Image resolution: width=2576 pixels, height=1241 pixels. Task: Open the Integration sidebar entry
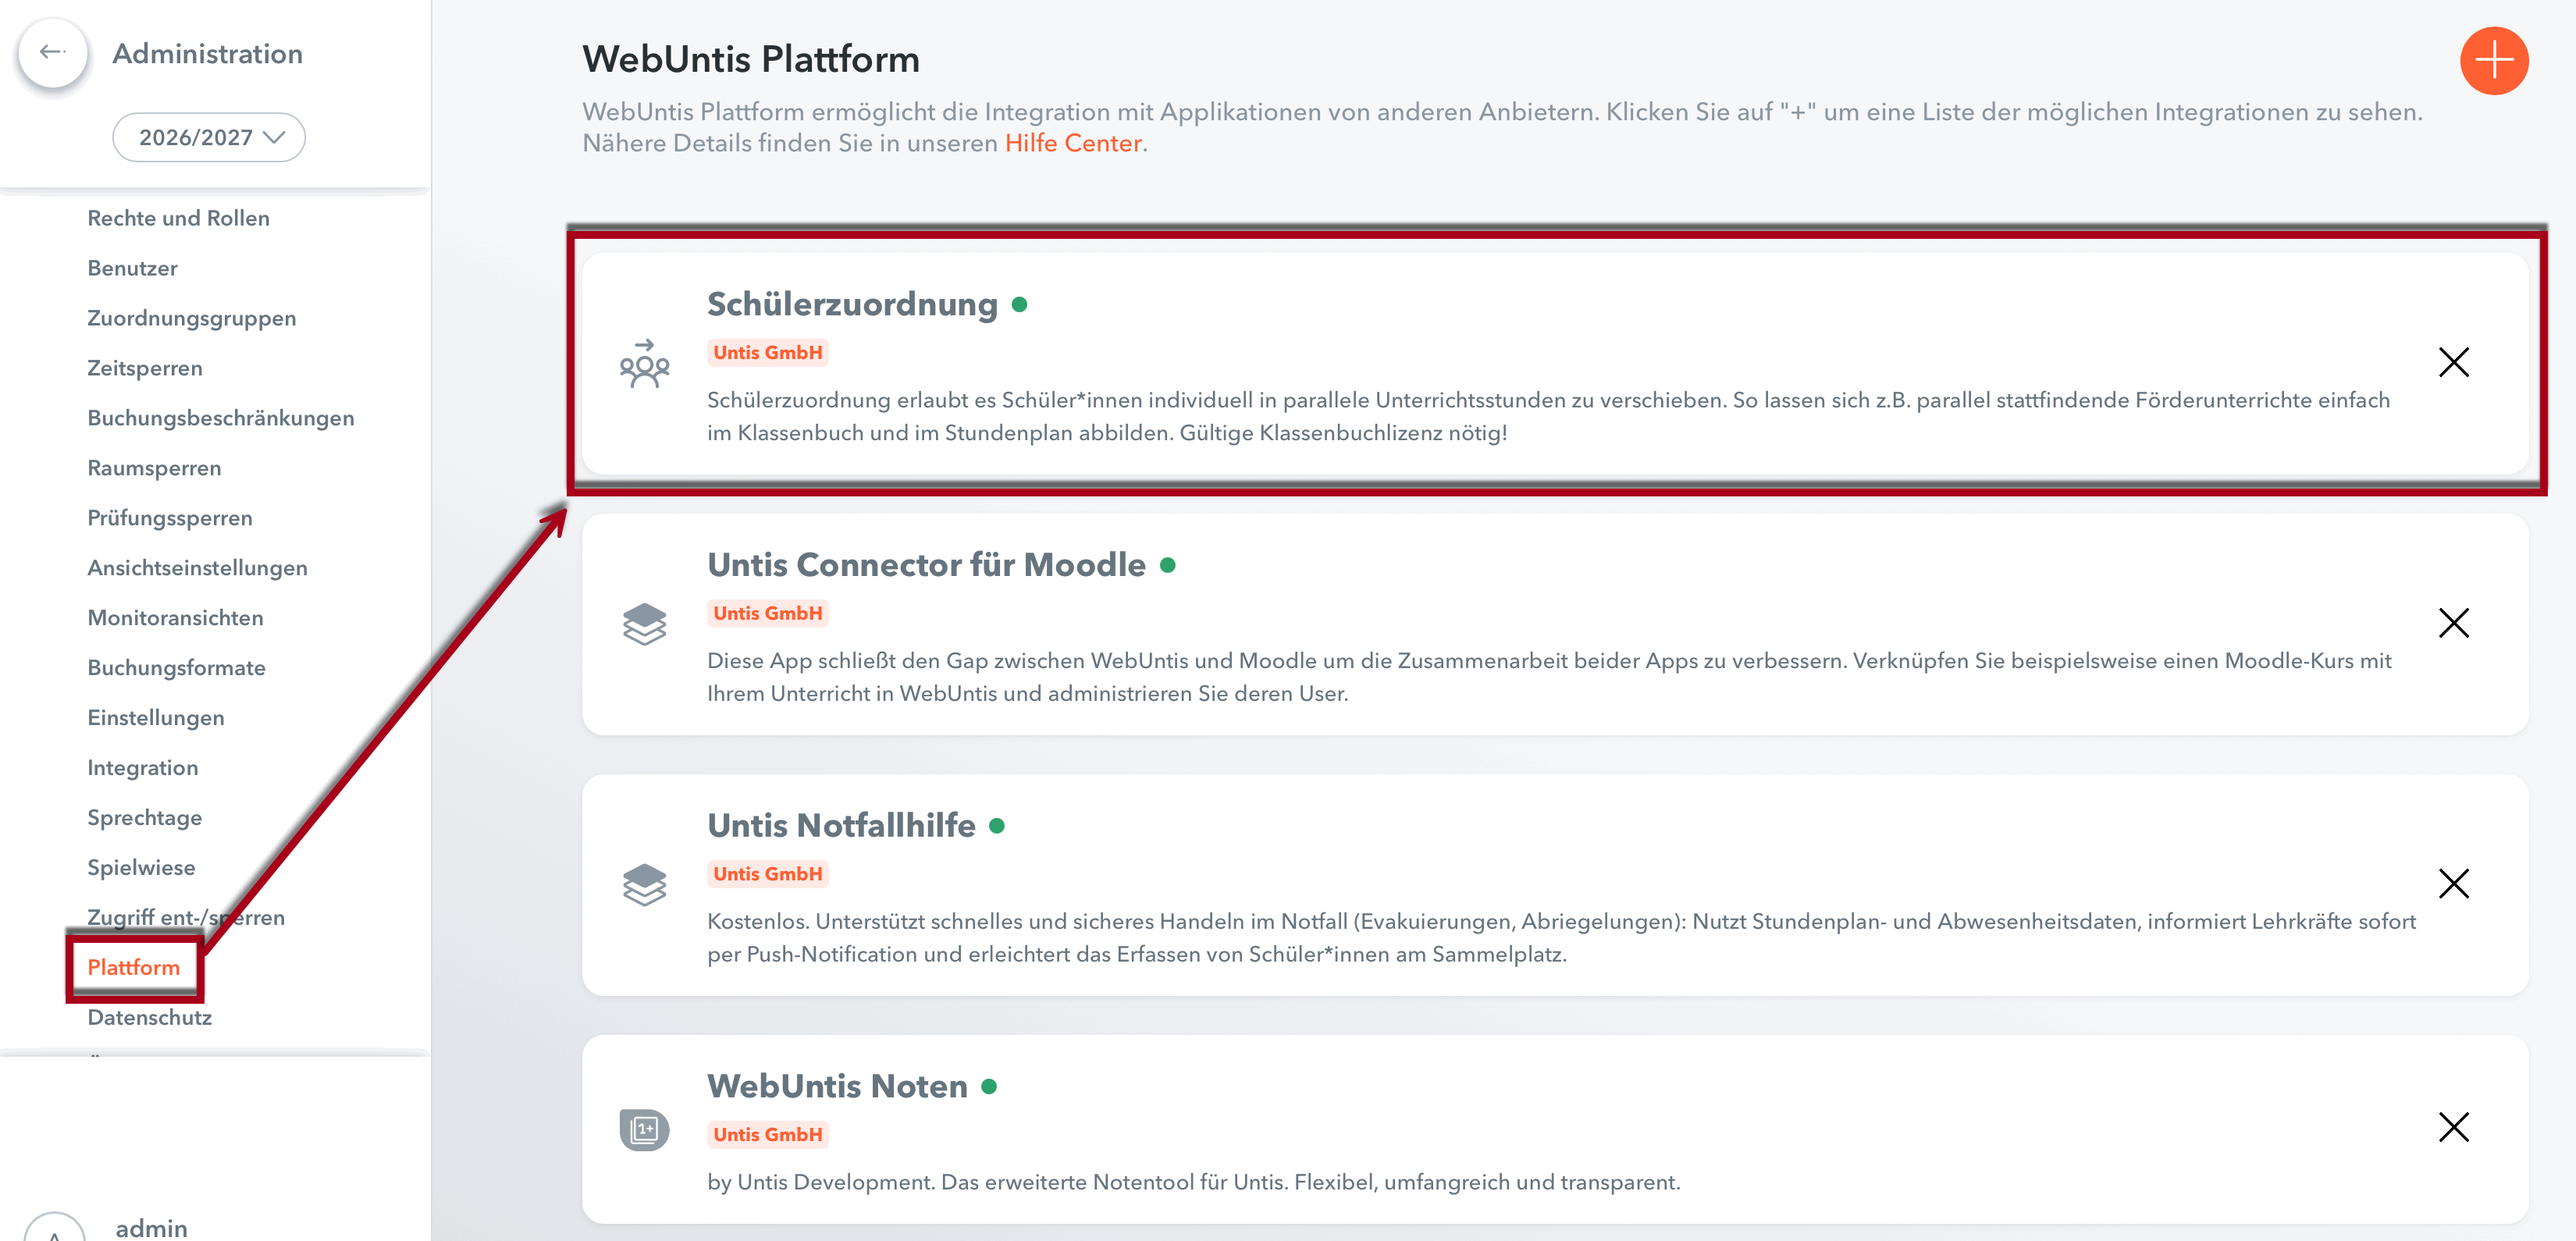point(142,768)
